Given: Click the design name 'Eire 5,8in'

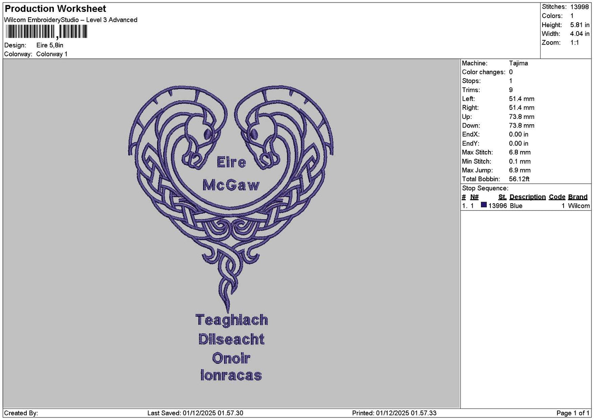Looking at the screenshot, I should [50, 45].
